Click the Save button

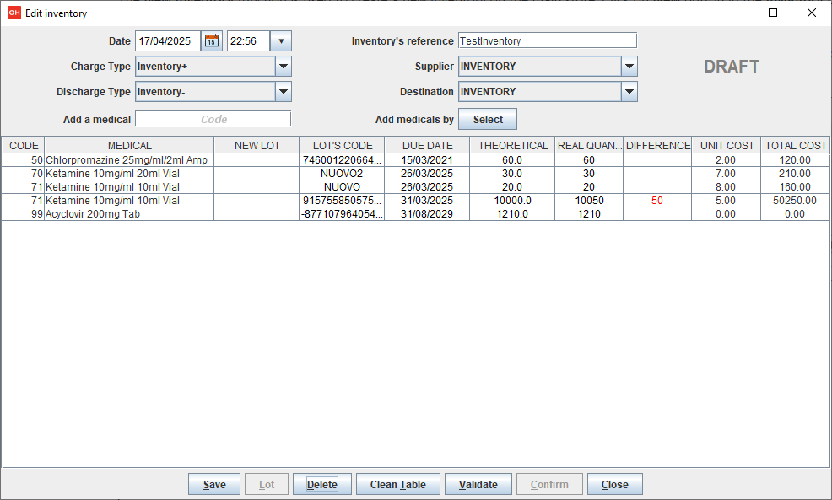[x=214, y=484]
